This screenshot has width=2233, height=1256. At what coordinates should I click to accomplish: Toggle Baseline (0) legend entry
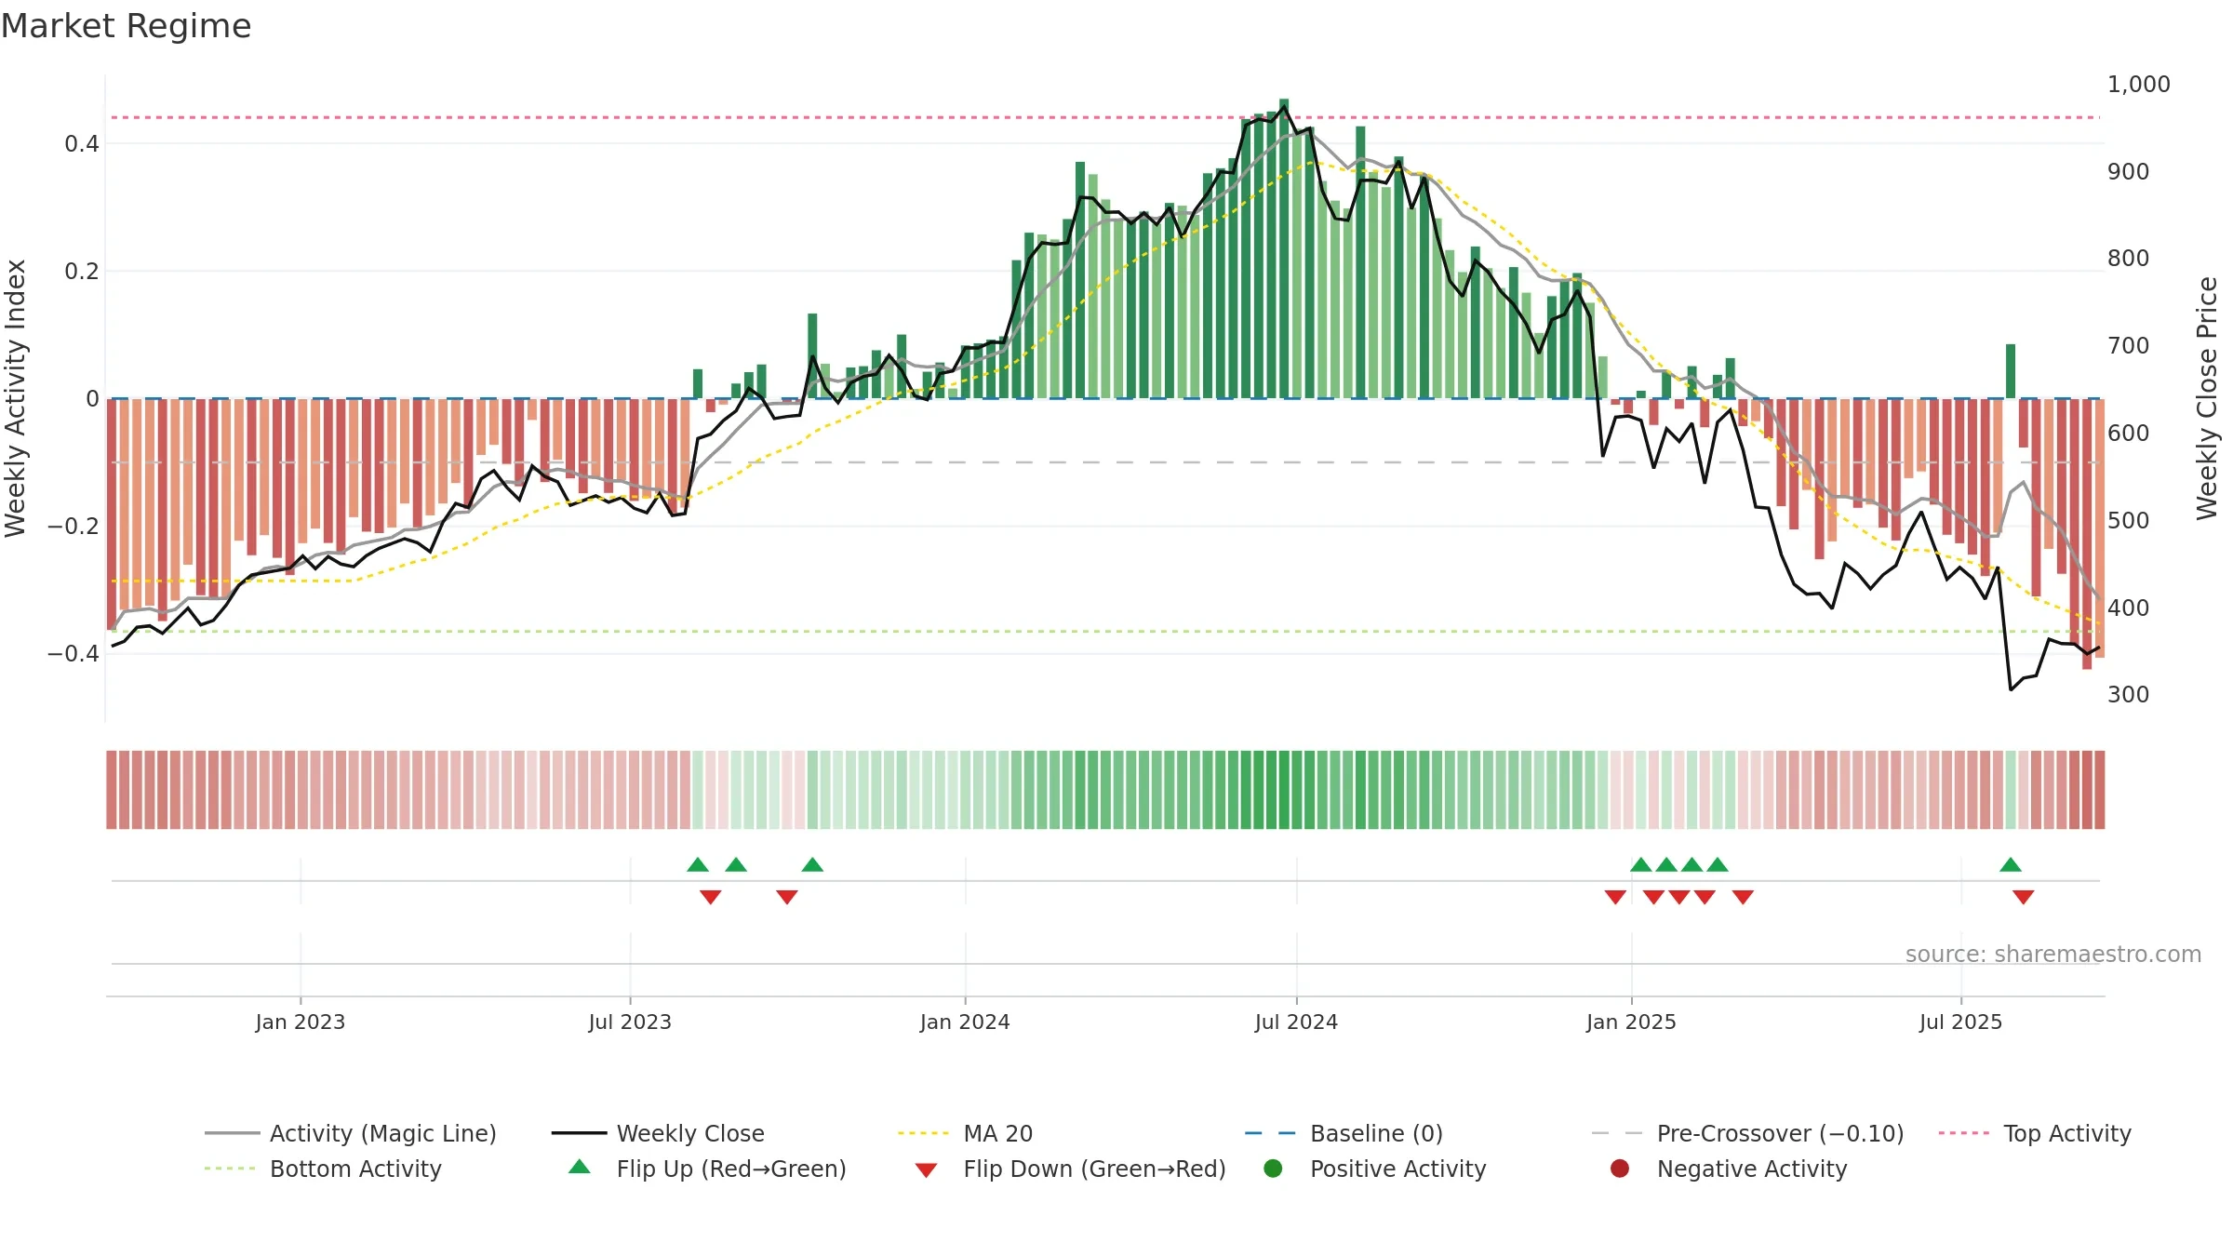point(1344,1133)
